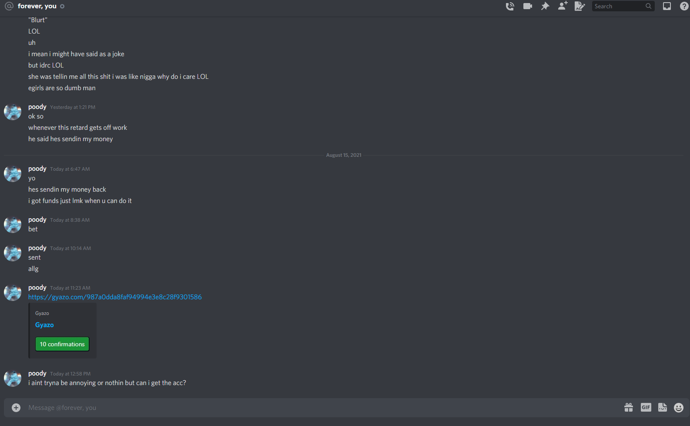The image size is (690, 426).
Task: Click the 'forever, you' channel title
Action: click(x=37, y=6)
